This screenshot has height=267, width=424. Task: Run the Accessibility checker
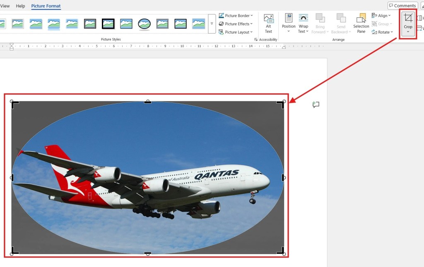click(265, 39)
